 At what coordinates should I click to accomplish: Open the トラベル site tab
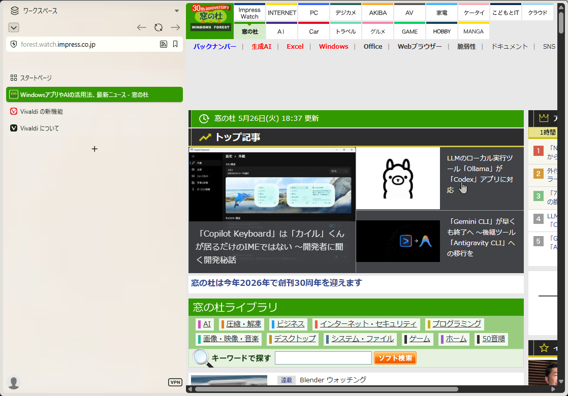(345, 31)
